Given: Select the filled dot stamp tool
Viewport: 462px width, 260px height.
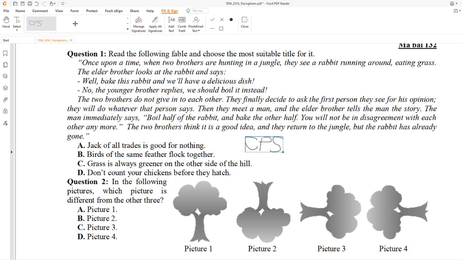Looking at the screenshot, I should (231, 20).
